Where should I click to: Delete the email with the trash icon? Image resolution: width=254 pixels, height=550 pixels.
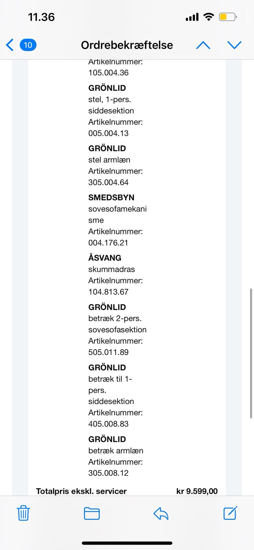point(23,513)
